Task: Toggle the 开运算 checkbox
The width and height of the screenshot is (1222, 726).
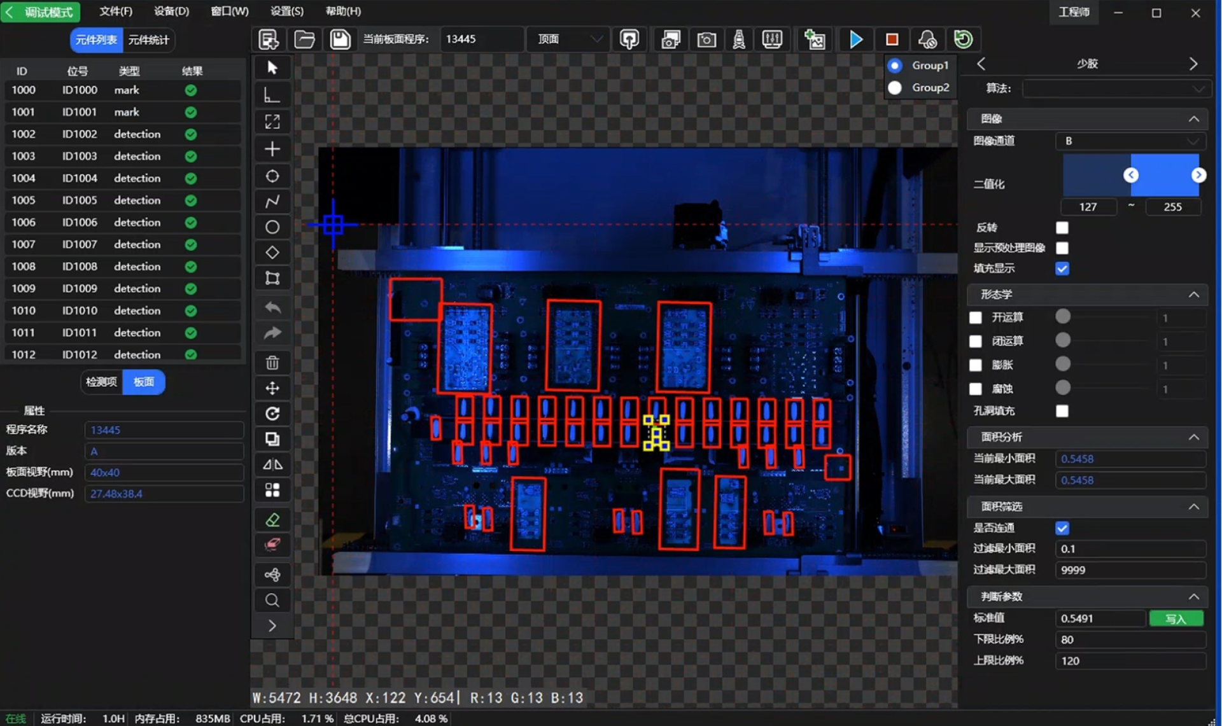Action: tap(975, 318)
